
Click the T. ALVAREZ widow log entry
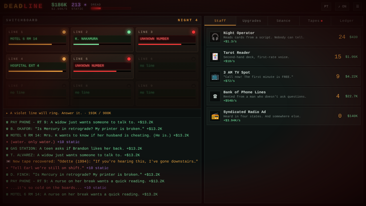(73, 155)
